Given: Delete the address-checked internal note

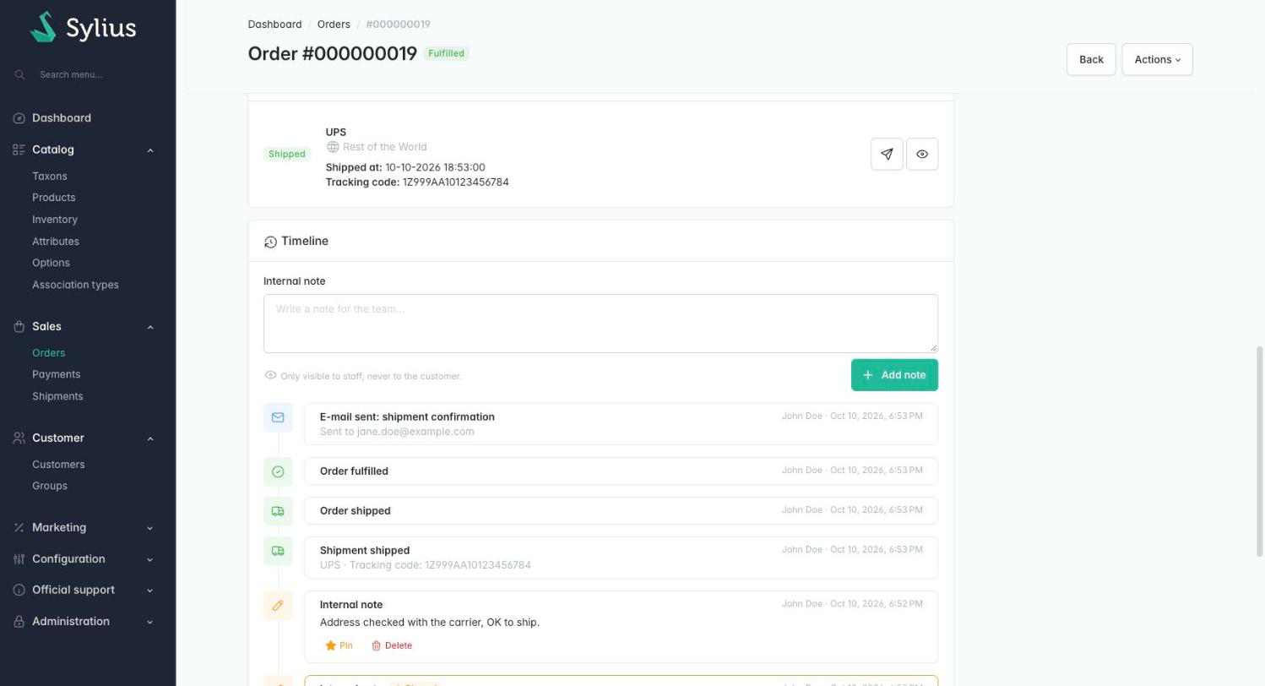Looking at the screenshot, I should click(x=392, y=645).
